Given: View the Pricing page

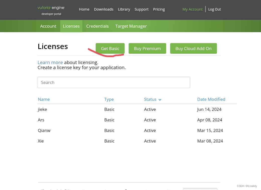Looking at the screenshot, I should pyautogui.click(x=159, y=9).
